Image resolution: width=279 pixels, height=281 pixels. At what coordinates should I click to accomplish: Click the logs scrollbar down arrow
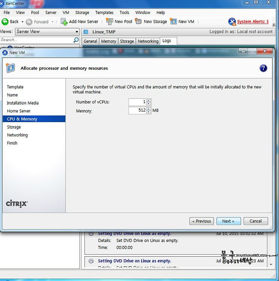tap(271, 264)
